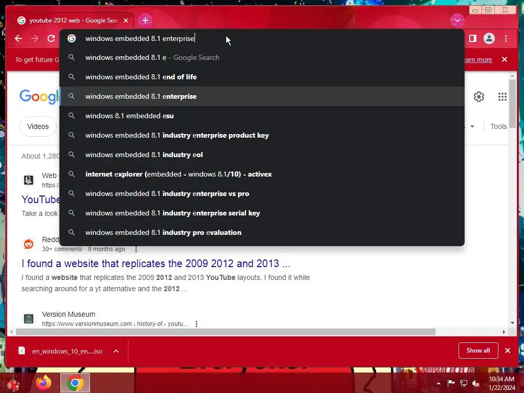Choose suggestion 'industry pro evaluation'
524x393 pixels.
262,232
